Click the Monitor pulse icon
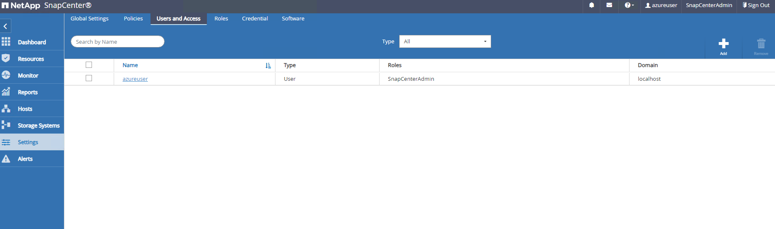The width and height of the screenshot is (775, 229). 6,75
